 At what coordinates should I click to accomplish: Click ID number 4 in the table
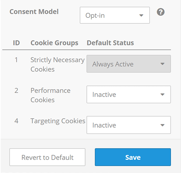[16, 121]
